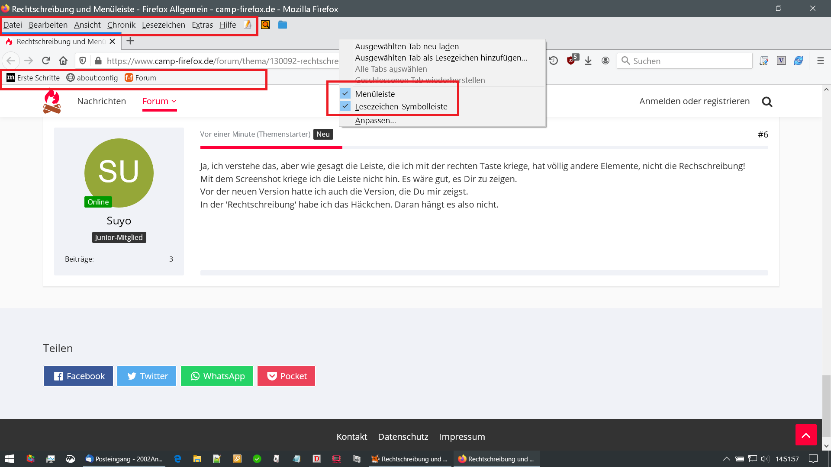
Task: Uncheck the Menüleiste option
Action: tap(375, 94)
